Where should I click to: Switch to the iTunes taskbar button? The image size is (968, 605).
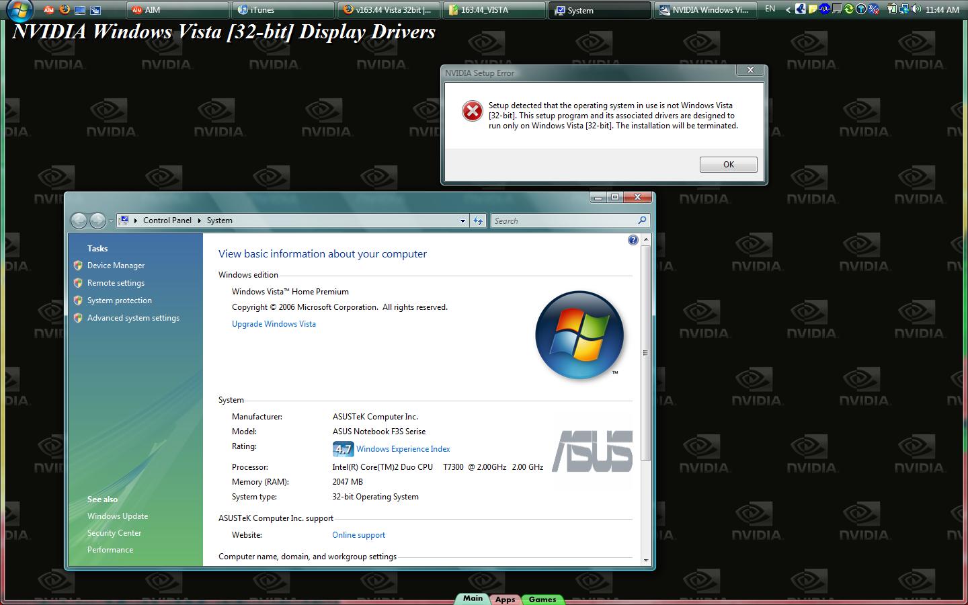pyautogui.click(x=284, y=9)
